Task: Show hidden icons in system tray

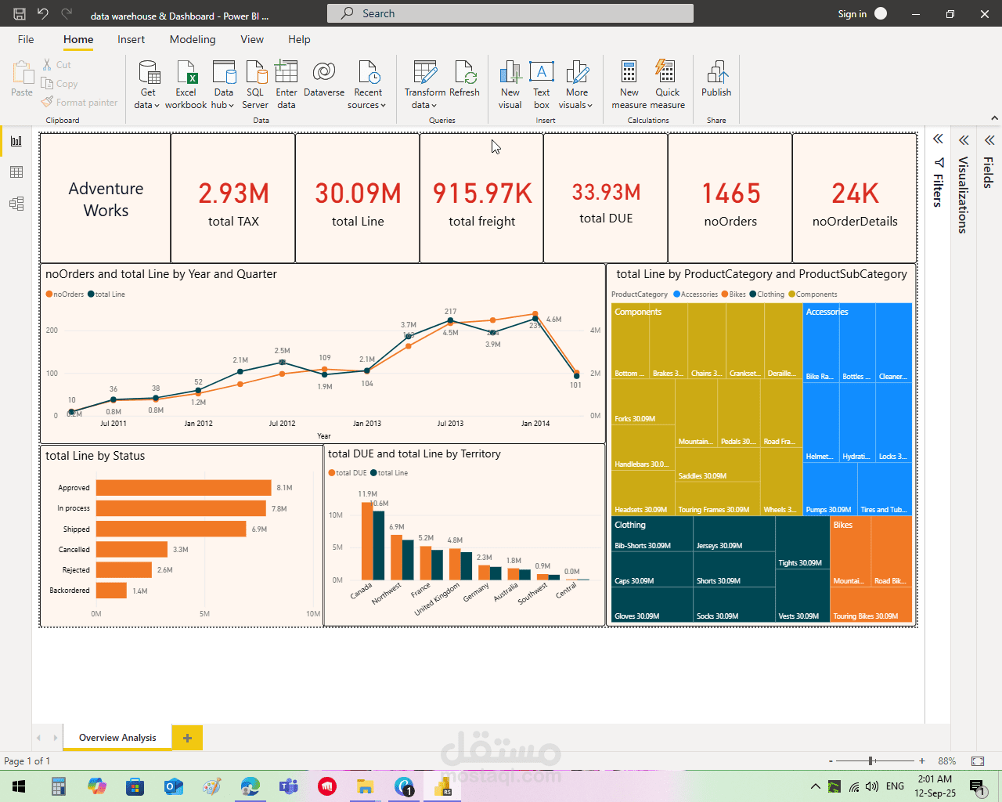Action: coord(815,786)
